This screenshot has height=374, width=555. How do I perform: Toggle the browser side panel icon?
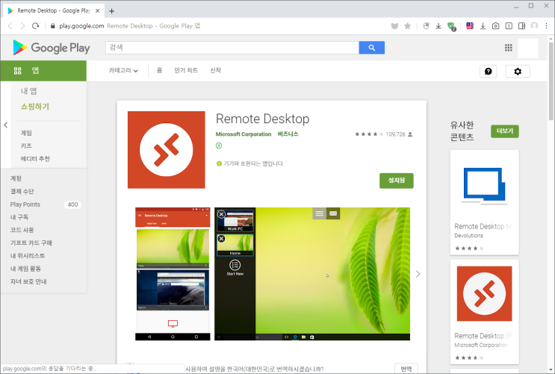point(521,26)
